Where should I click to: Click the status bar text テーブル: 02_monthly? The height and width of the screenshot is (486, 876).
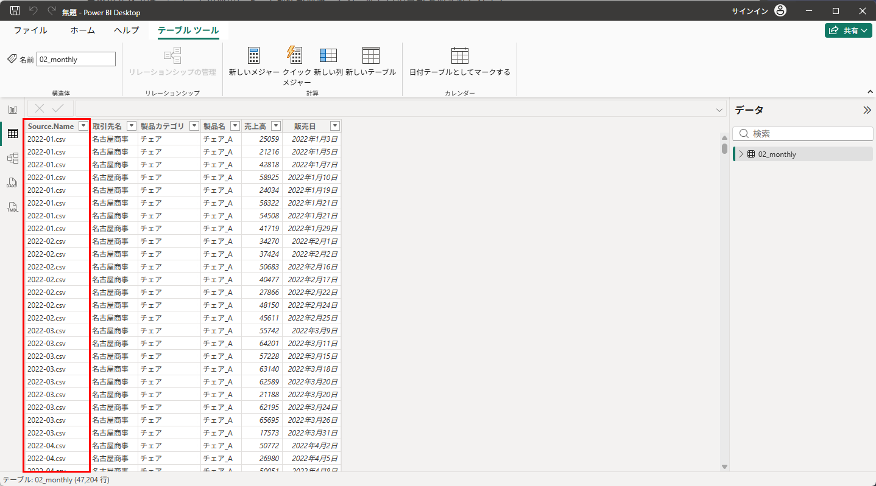(x=56, y=480)
